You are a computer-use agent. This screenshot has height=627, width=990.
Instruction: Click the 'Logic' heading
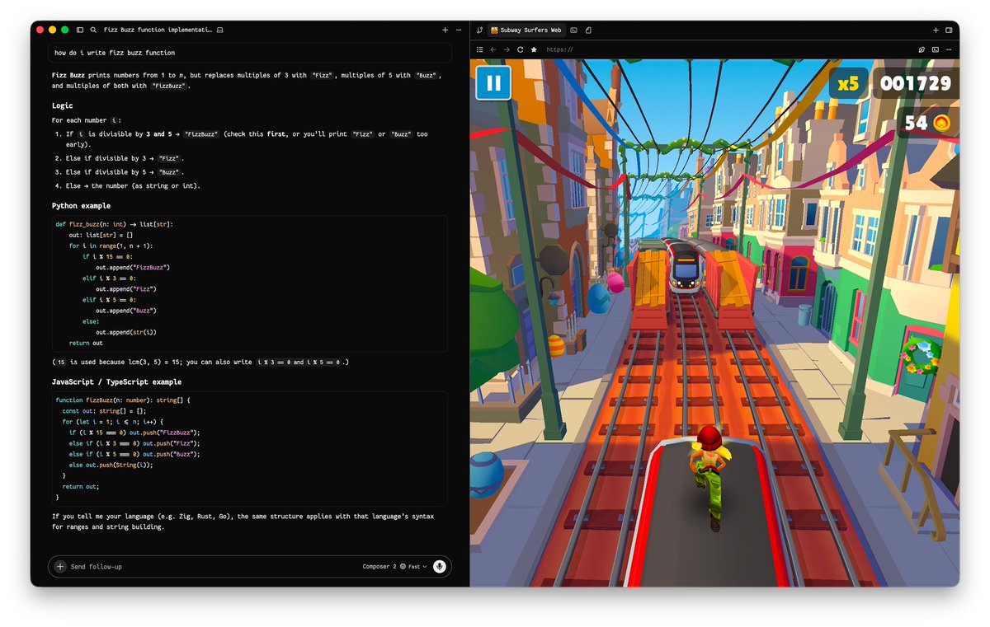tap(63, 105)
